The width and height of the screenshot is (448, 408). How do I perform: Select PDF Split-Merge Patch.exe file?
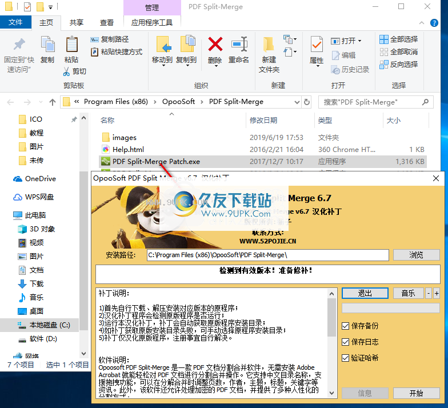click(x=263, y=162)
